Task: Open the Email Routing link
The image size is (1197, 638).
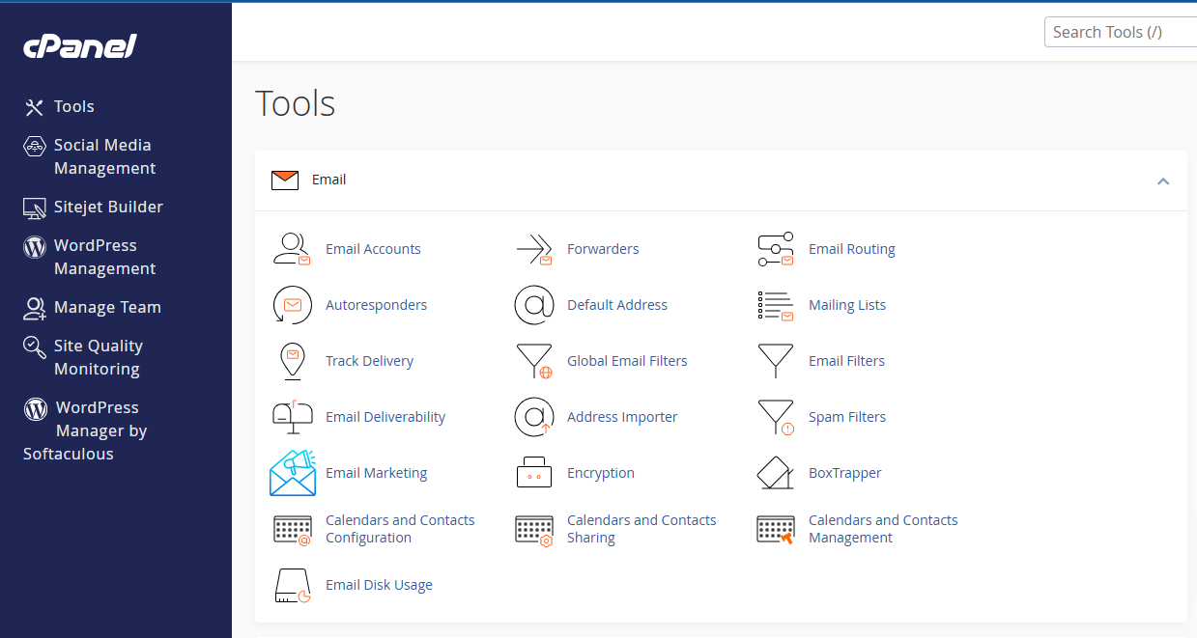Action: pyautogui.click(x=852, y=249)
